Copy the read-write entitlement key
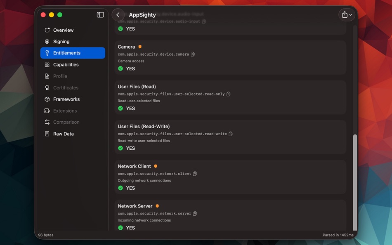392x245 pixels. click(230, 134)
